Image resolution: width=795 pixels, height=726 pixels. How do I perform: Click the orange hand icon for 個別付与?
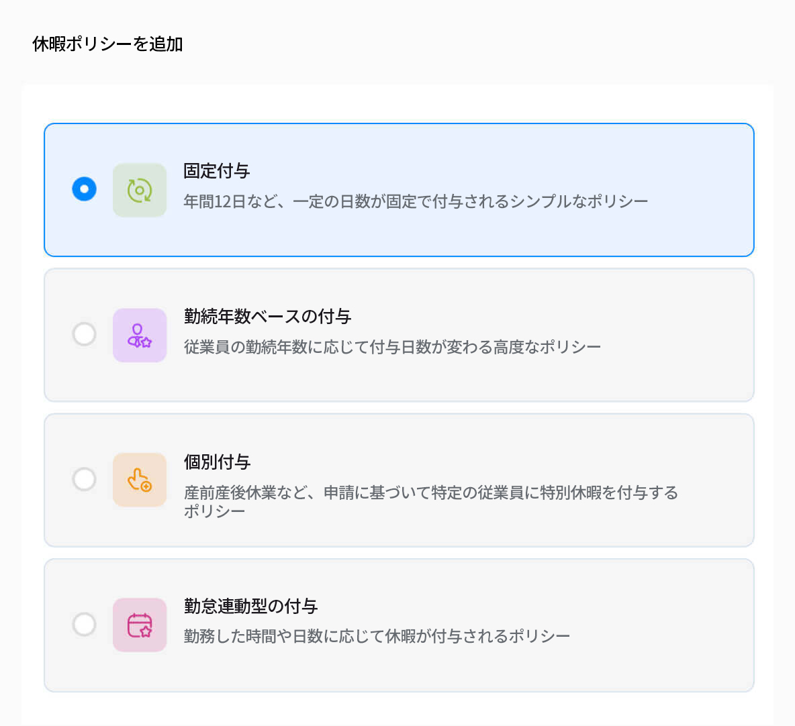tap(140, 480)
